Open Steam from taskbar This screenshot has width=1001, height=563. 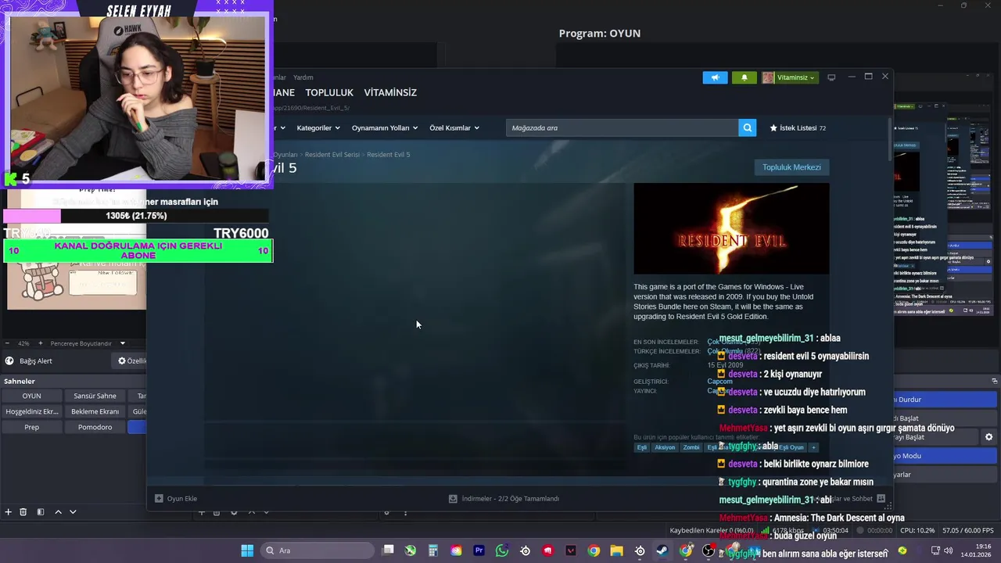click(x=662, y=550)
